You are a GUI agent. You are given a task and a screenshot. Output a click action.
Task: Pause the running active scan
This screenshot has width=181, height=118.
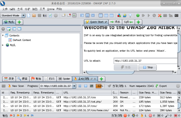point(80,86)
